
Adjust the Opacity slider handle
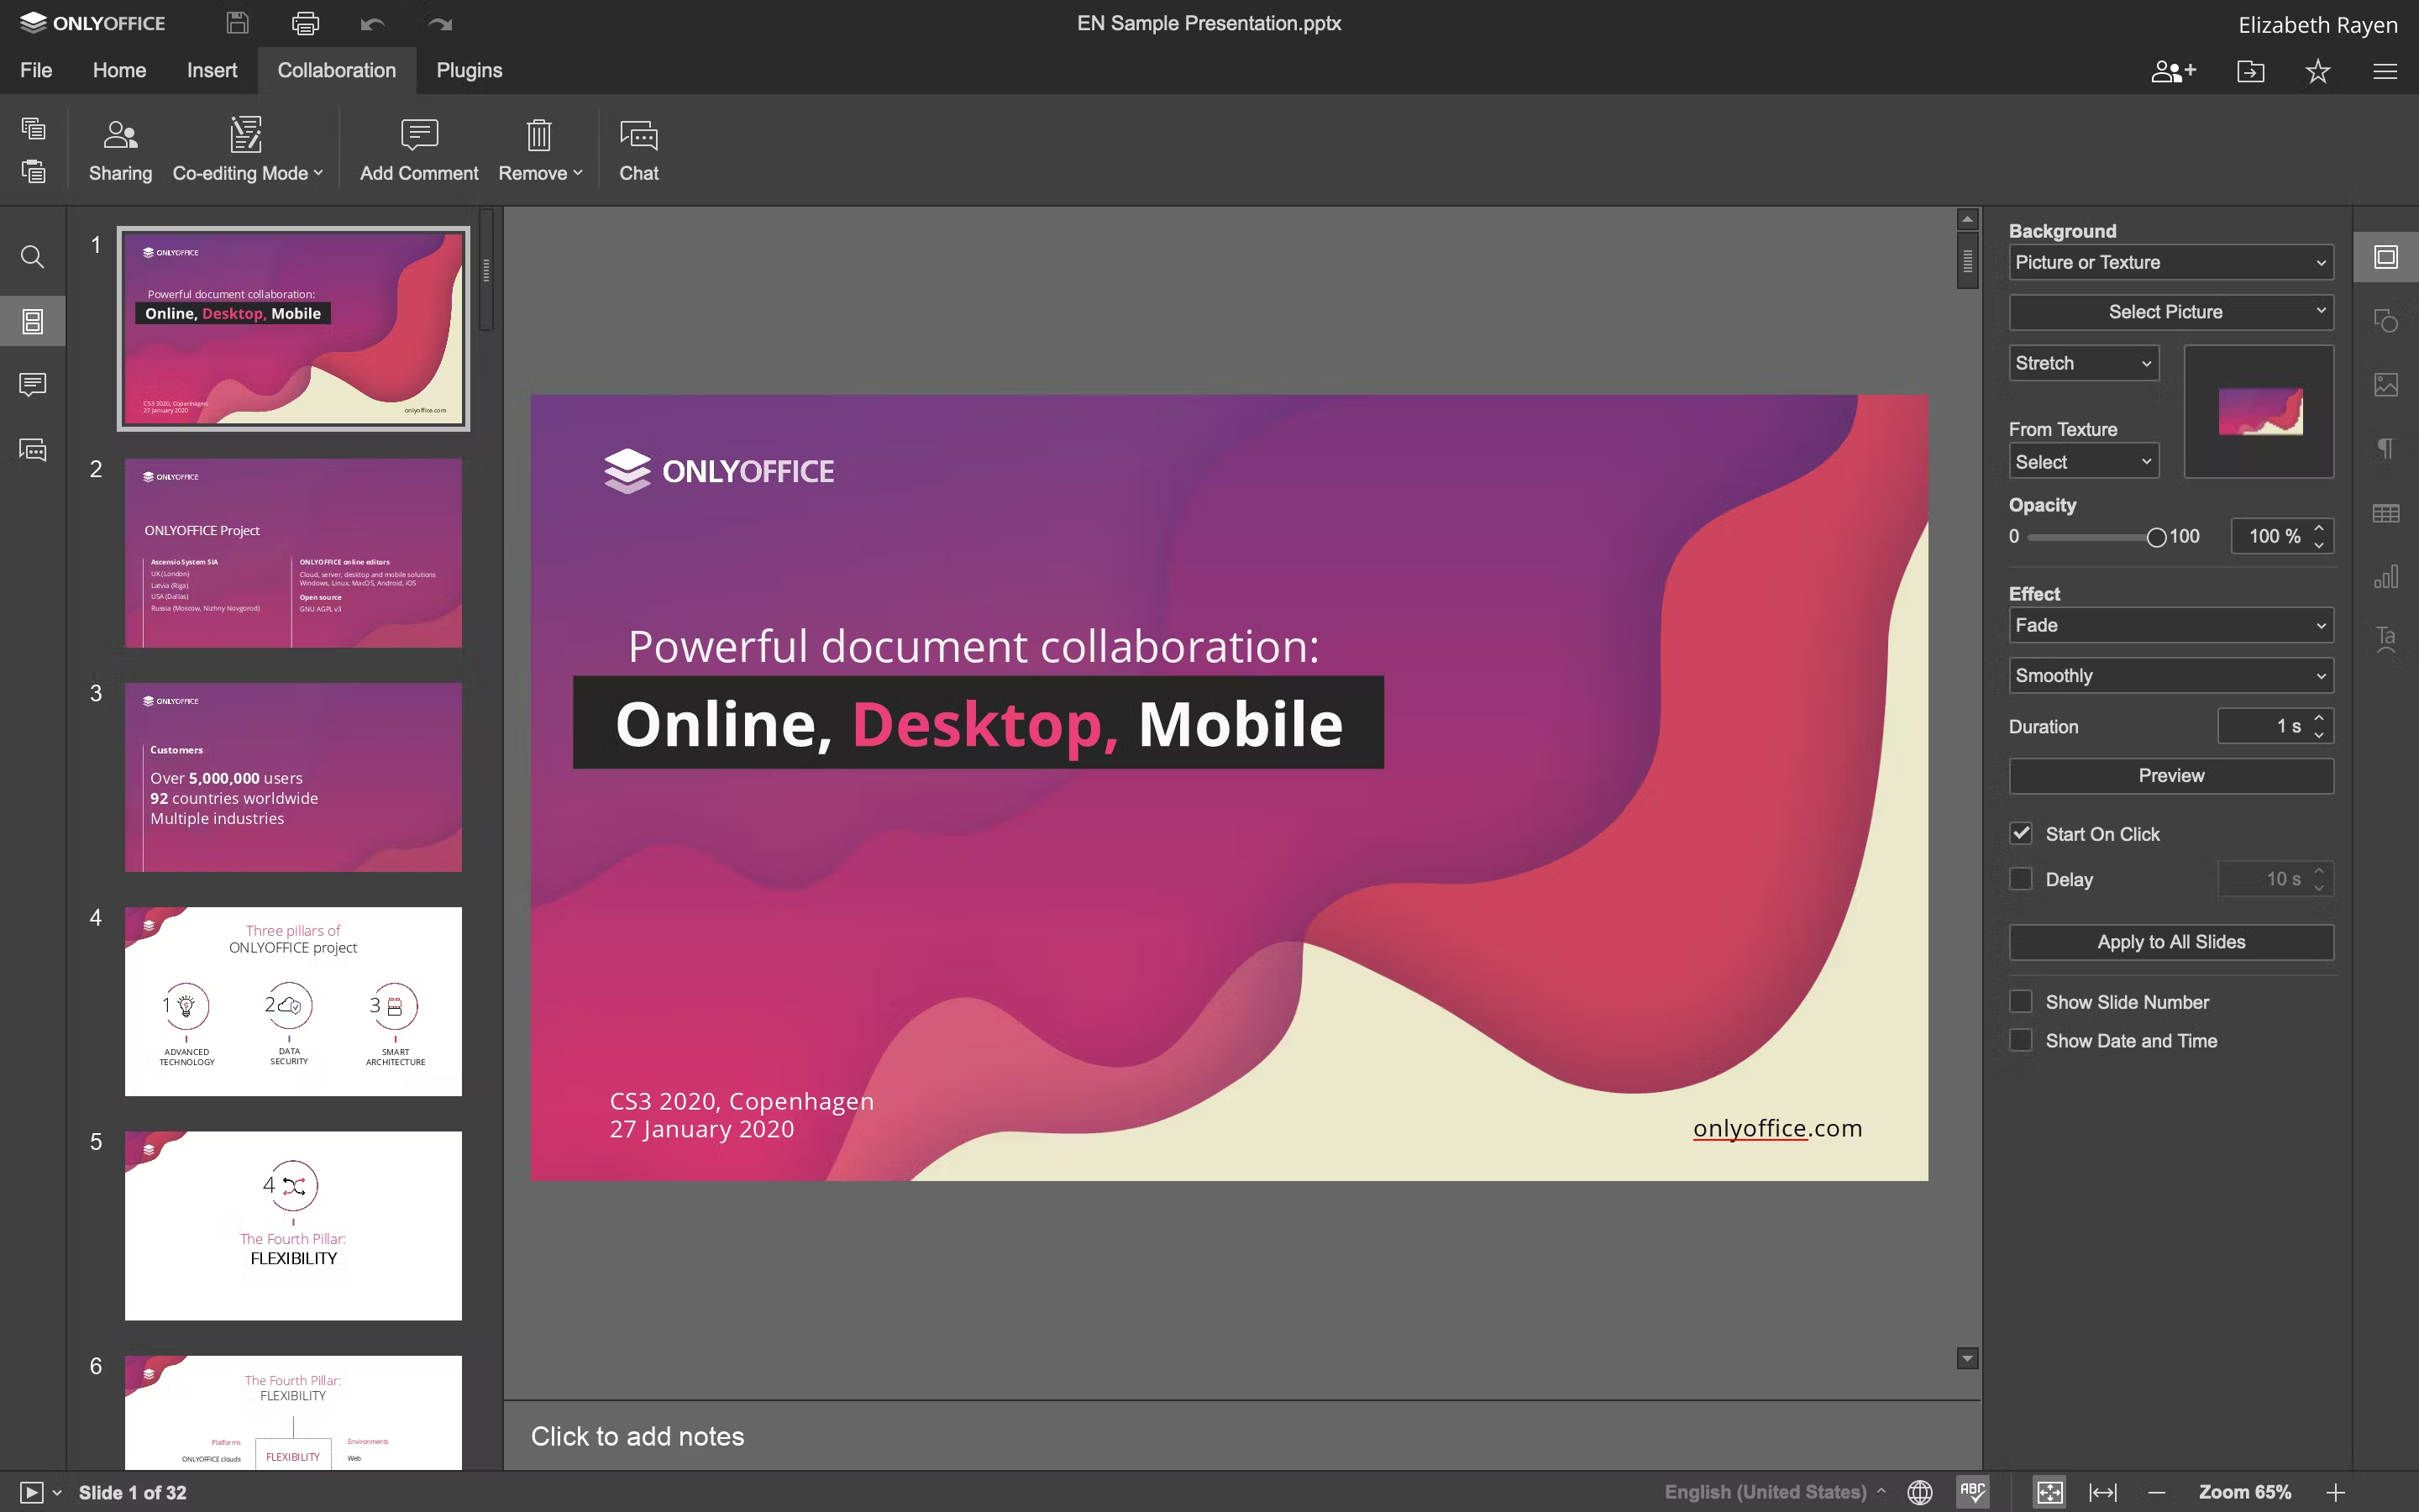tap(2156, 537)
